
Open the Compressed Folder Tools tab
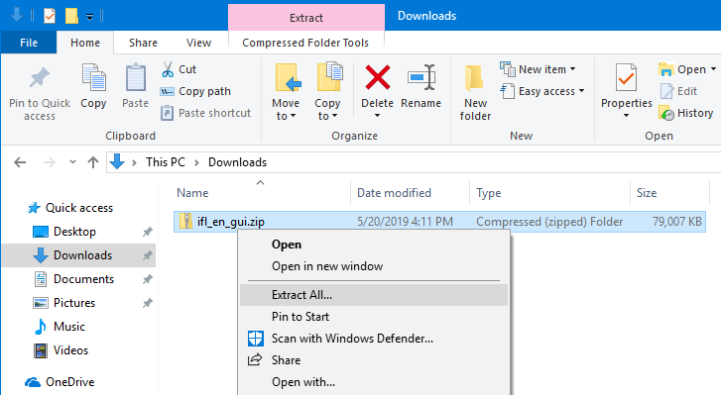pos(305,43)
